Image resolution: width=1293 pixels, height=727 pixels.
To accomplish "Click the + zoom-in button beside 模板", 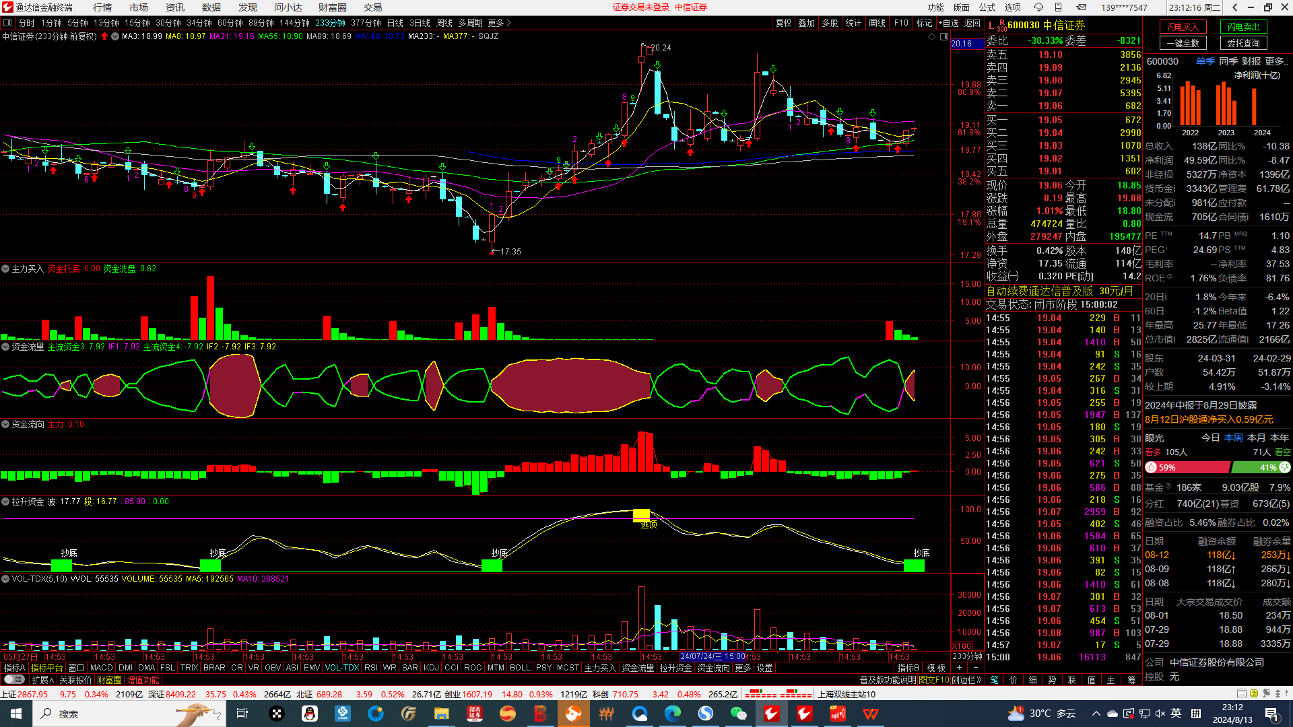I will [x=959, y=668].
